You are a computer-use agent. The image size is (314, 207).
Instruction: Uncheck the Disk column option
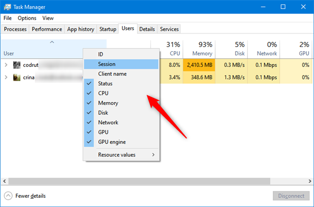pos(121,112)
